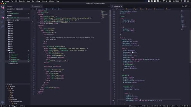Image resolution: width=191 pixels, height=107 pixels.
Task: Click the master branch indicator in the status bar
Action: coord(4,106)
